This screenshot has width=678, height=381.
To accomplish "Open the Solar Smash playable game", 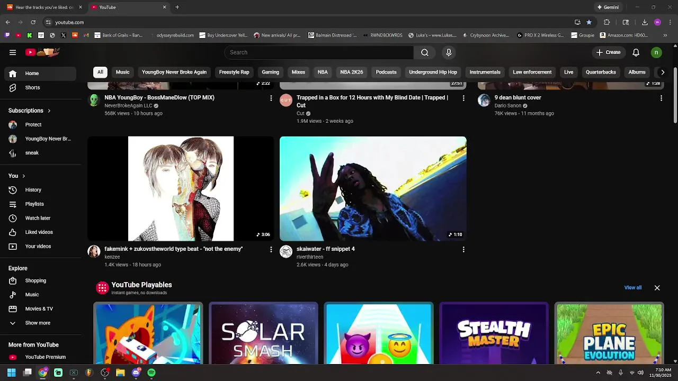I will coord(263,333).
